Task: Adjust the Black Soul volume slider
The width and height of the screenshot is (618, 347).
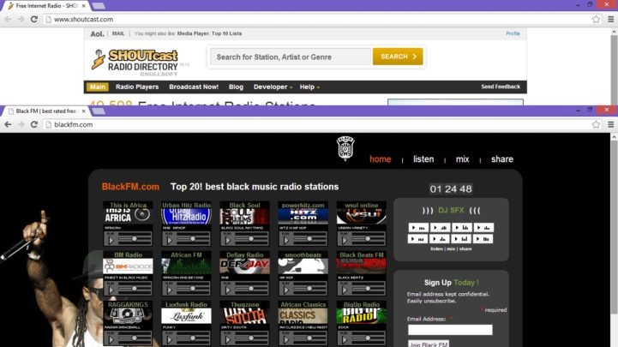Action: pos(251,239)
